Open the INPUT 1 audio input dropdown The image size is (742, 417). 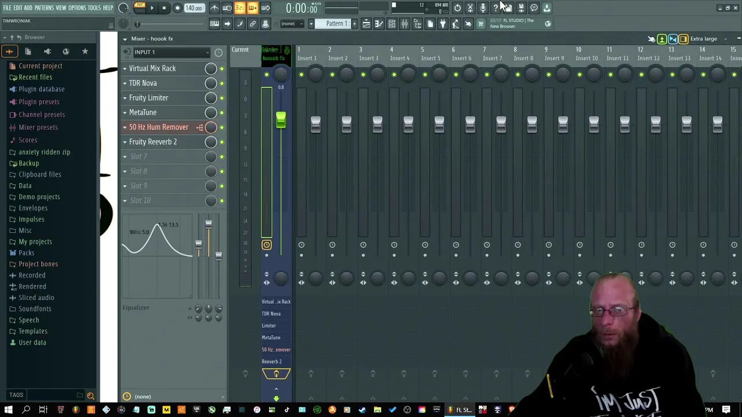pyautogui.click(x=172, y=52)
